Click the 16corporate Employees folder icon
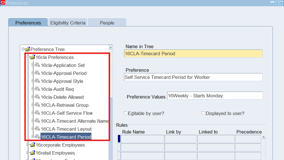 click(32, 145)
